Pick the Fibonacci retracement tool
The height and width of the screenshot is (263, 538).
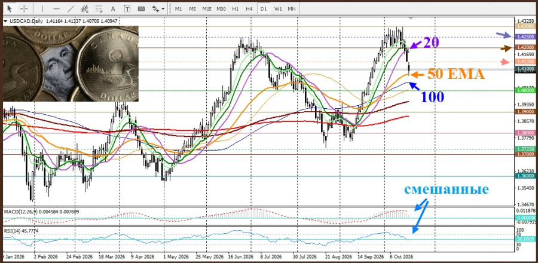[x=99, y=8]
